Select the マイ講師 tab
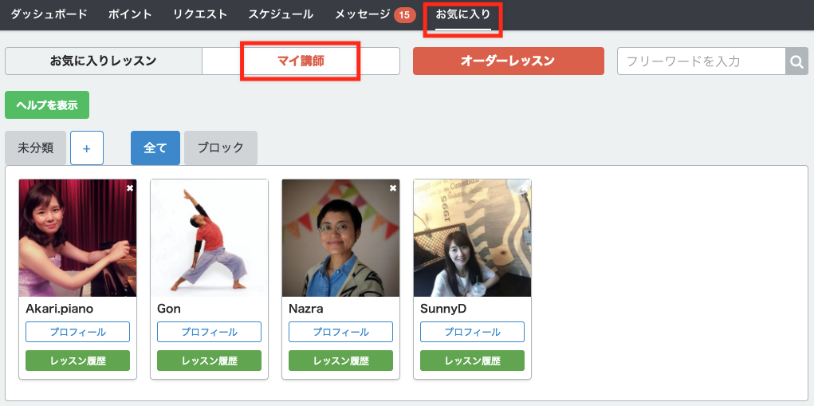 coord(301,61)
